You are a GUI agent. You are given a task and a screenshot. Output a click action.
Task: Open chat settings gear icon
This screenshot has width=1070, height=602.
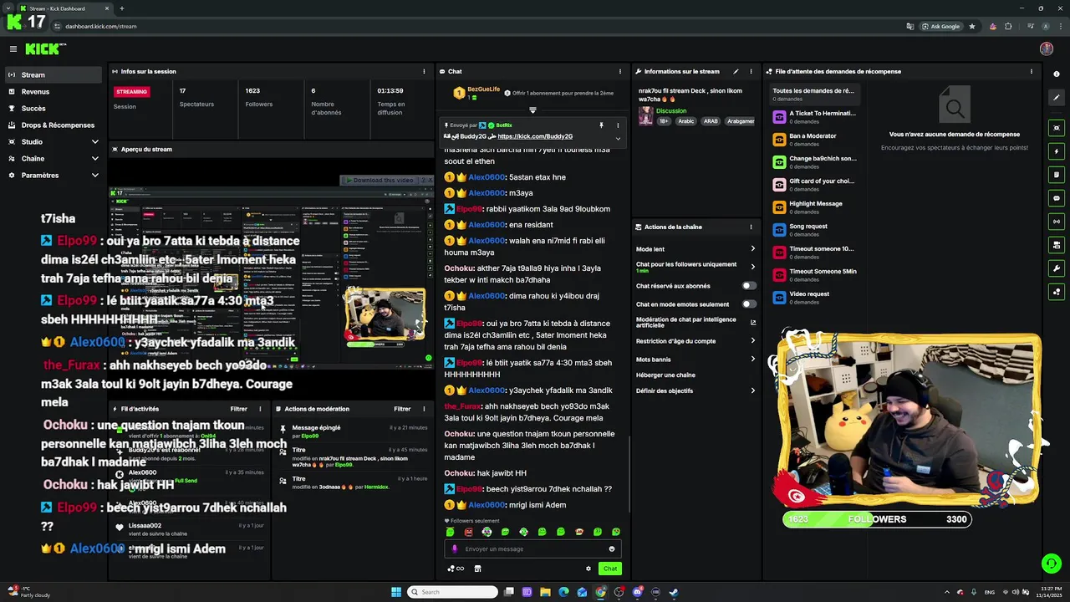point(588,569)
